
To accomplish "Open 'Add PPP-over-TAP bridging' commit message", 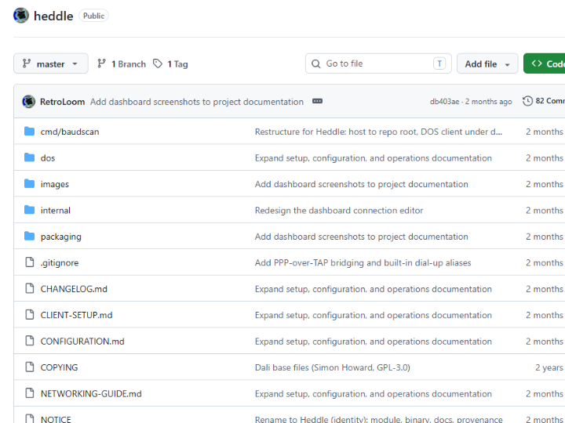I will click(x=363, y=262).
